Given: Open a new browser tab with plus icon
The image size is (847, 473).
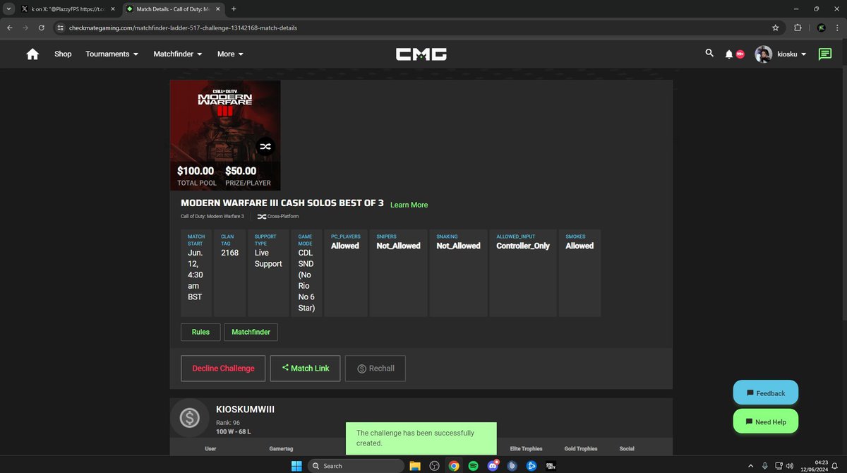Looking at the screenshot, I should point(234,9).
